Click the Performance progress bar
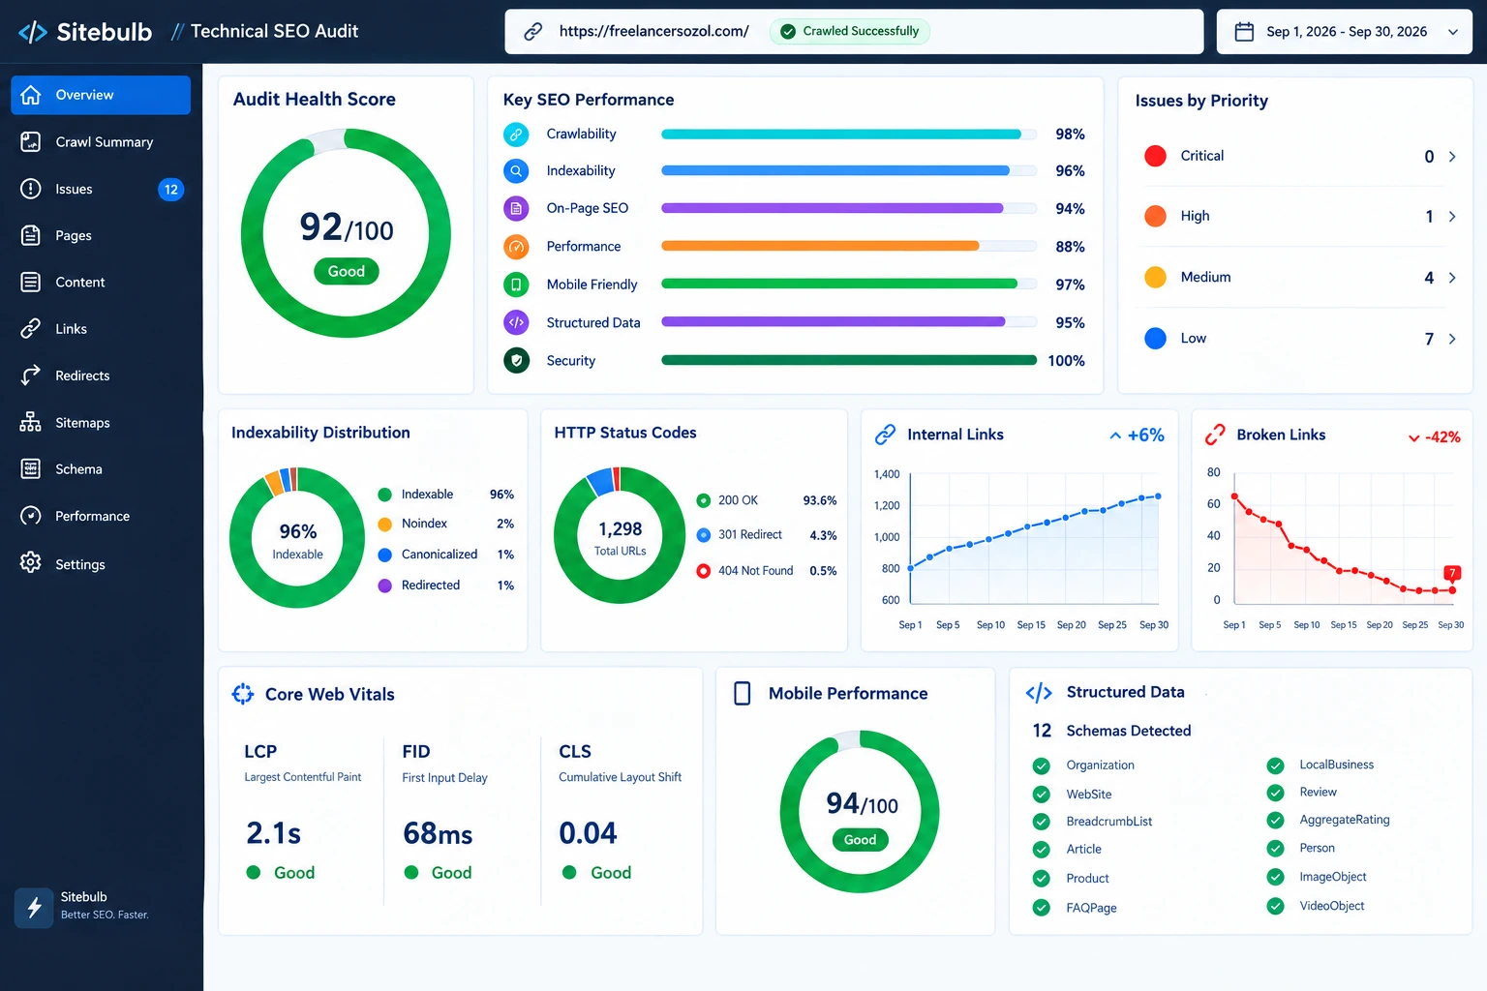 [849, 247]
